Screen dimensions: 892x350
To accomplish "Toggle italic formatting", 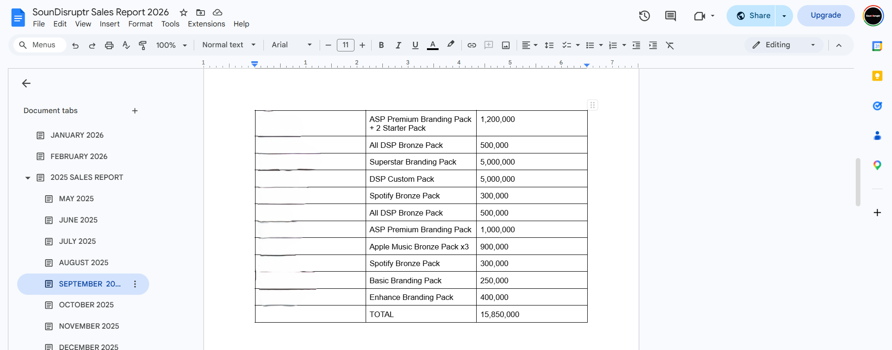I will click(398, 45).
